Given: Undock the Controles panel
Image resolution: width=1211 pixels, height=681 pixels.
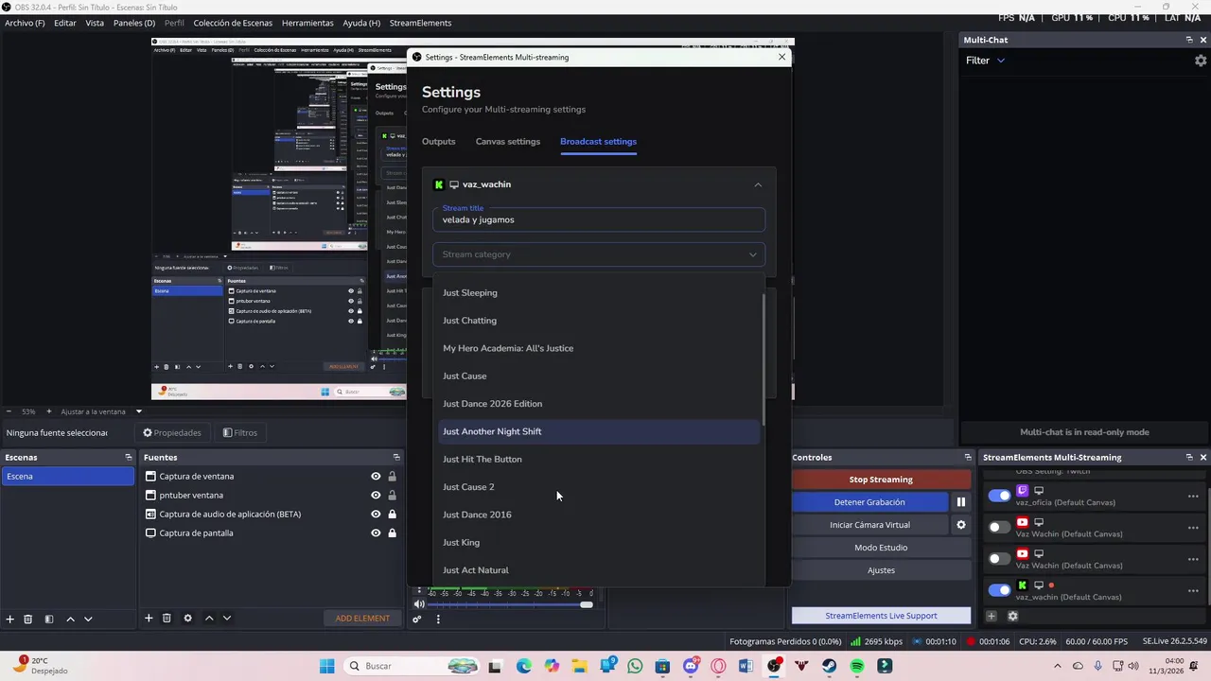Looking at the screenshot, I should click(x=967, y=457).
